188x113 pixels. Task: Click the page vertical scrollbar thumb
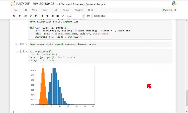(x=186, y=98)
